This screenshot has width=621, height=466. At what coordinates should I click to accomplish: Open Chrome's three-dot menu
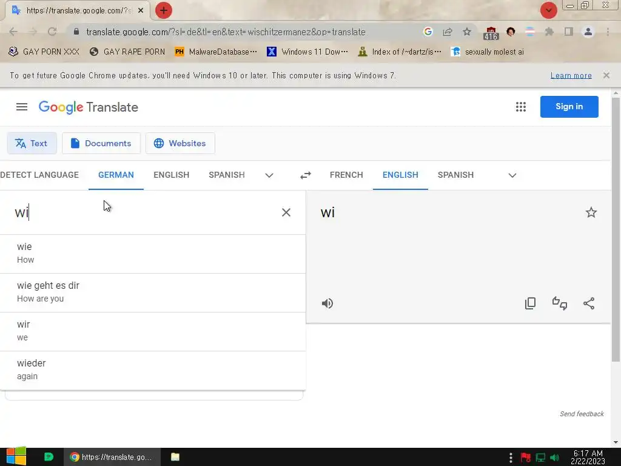tap(608, 32)
